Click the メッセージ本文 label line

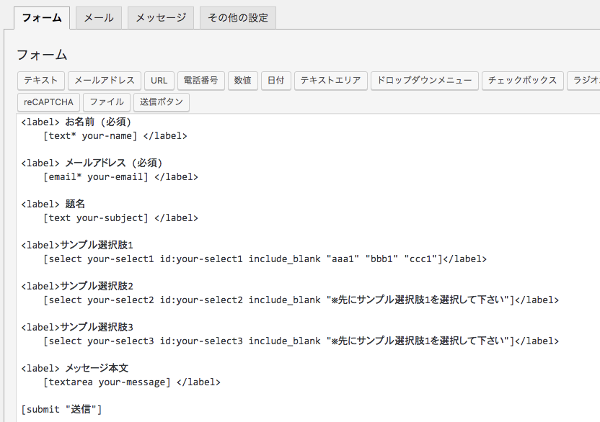click(74, 368)
